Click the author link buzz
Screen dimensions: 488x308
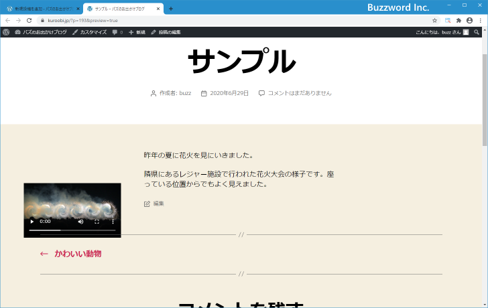click(185, 93)
